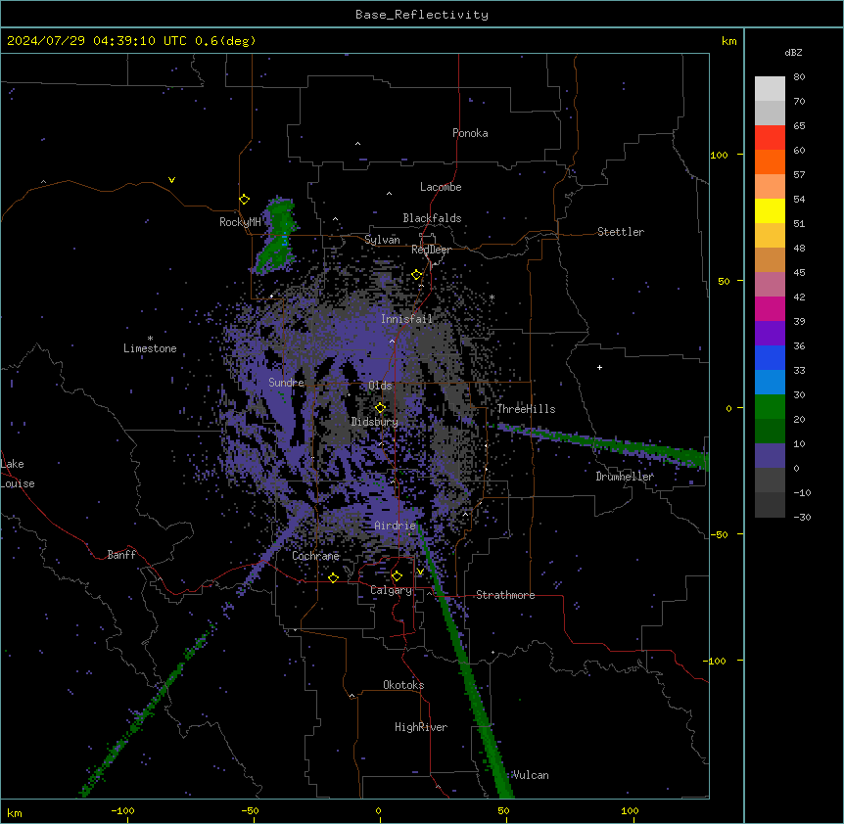
Task: Click the asterisk marker above Limestone
Action: [150, 338]
